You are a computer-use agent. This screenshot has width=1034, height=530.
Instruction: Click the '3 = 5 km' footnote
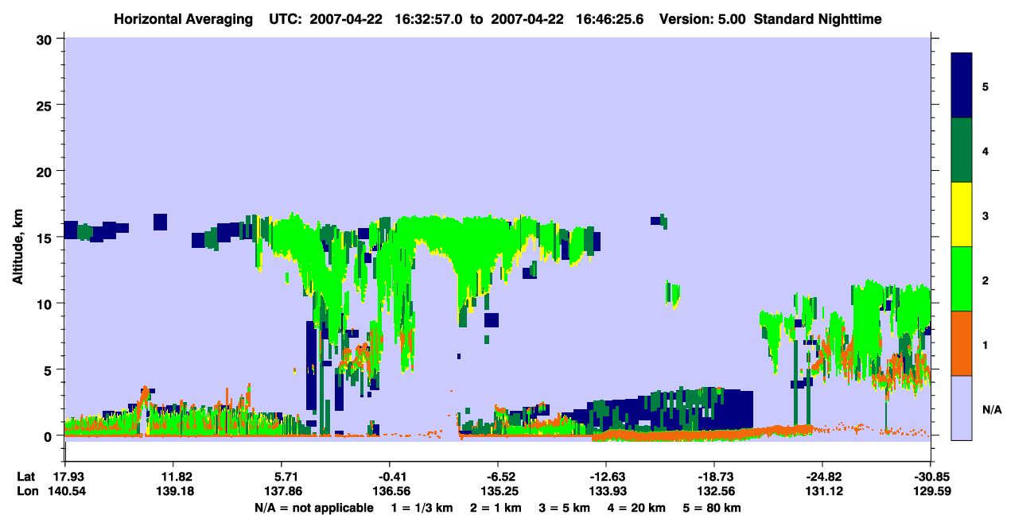pyautogui.click(x=566, y=508)
